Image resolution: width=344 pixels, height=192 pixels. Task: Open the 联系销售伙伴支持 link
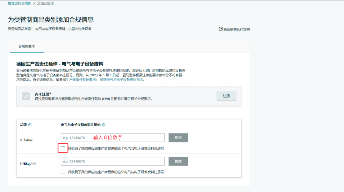coord(236,29)
